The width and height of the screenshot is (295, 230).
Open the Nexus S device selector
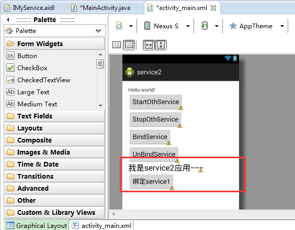(x=167, y=26)
